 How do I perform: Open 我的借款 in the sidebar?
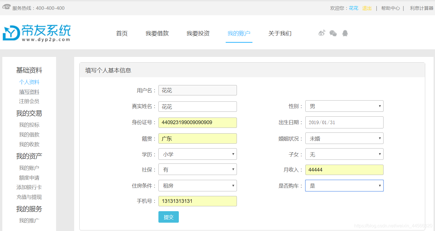[29, 134]
